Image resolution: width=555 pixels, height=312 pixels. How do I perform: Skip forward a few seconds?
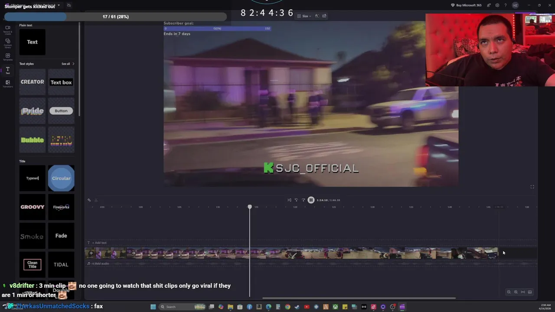point(304,200)
